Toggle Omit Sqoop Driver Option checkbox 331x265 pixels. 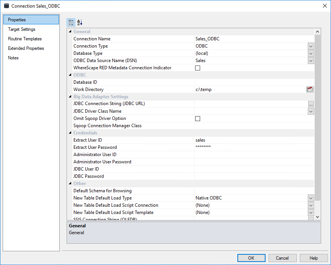(197, 119)
